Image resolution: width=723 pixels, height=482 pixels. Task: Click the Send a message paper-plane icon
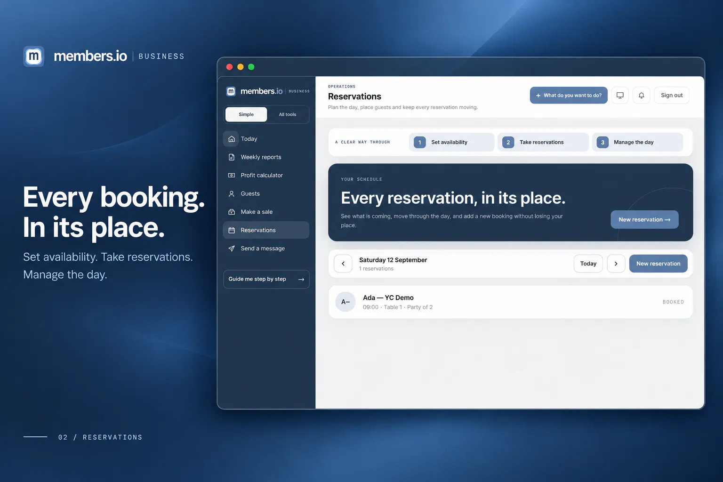click(x=231, y=249)
